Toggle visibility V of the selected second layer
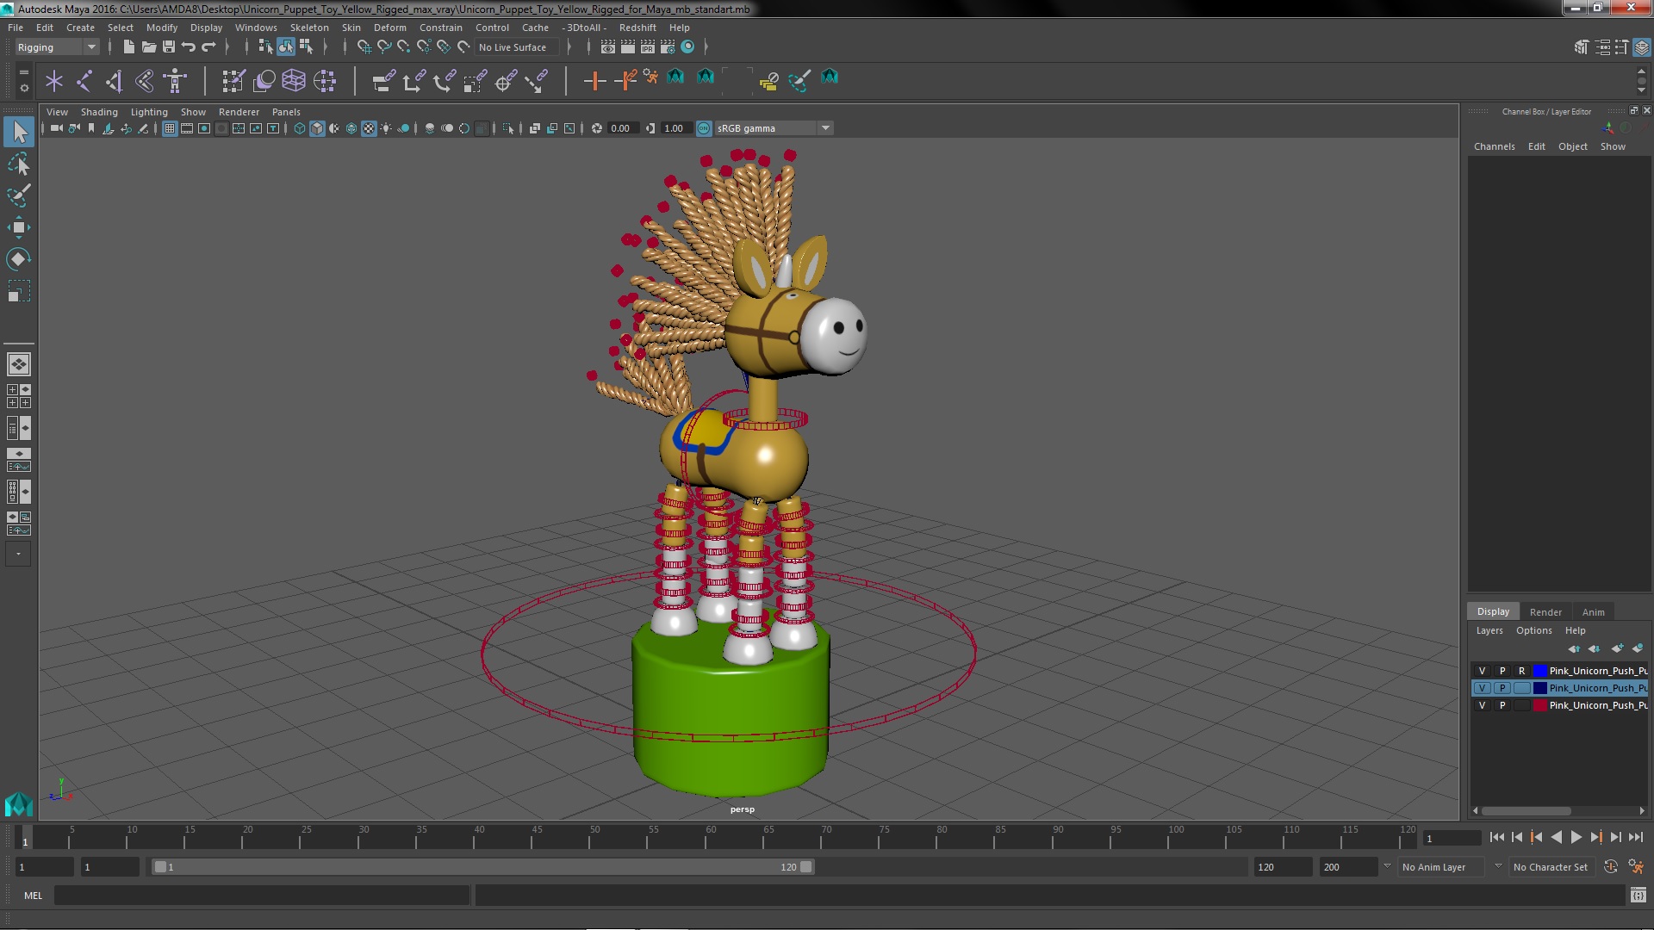This screenshot has height=930, width=1654. coord(1482,688)
